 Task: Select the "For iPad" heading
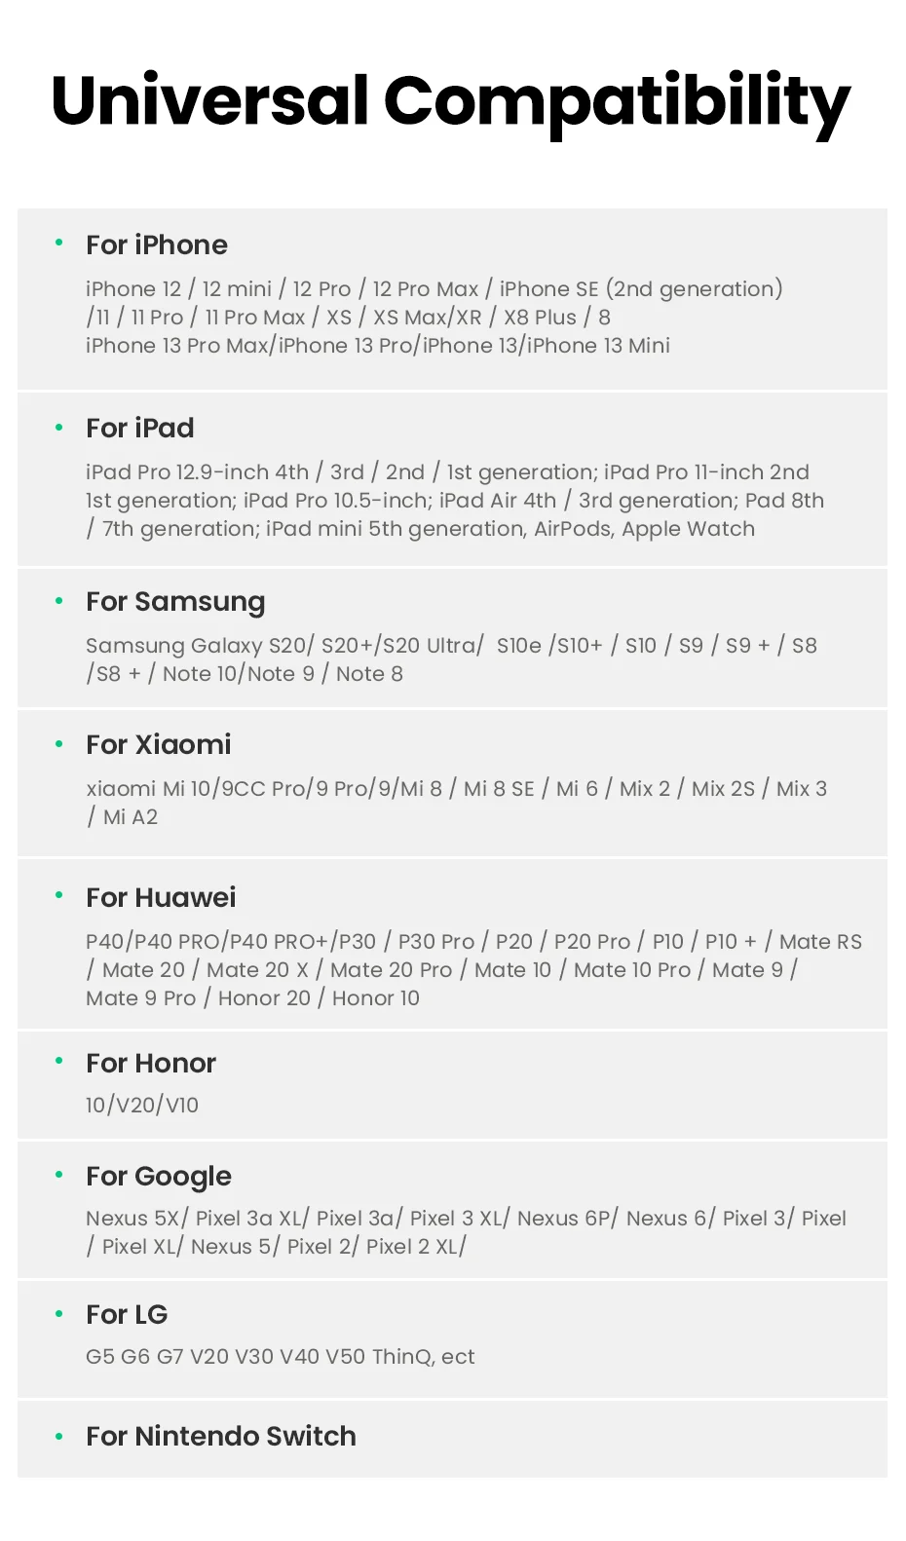140,429
